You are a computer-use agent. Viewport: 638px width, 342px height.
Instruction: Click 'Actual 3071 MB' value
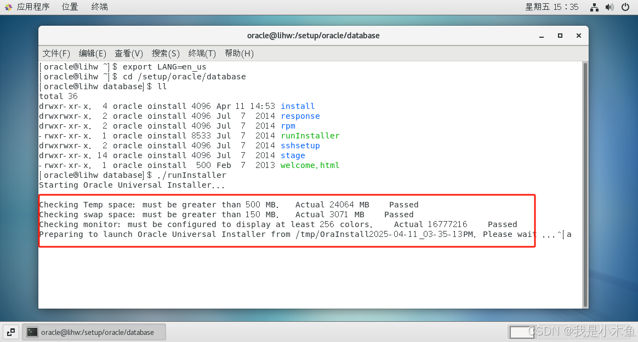point(329,215)
